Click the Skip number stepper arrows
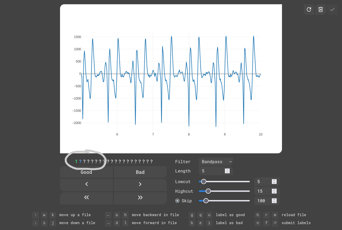 pyautogui.click(x=274, y=201)
